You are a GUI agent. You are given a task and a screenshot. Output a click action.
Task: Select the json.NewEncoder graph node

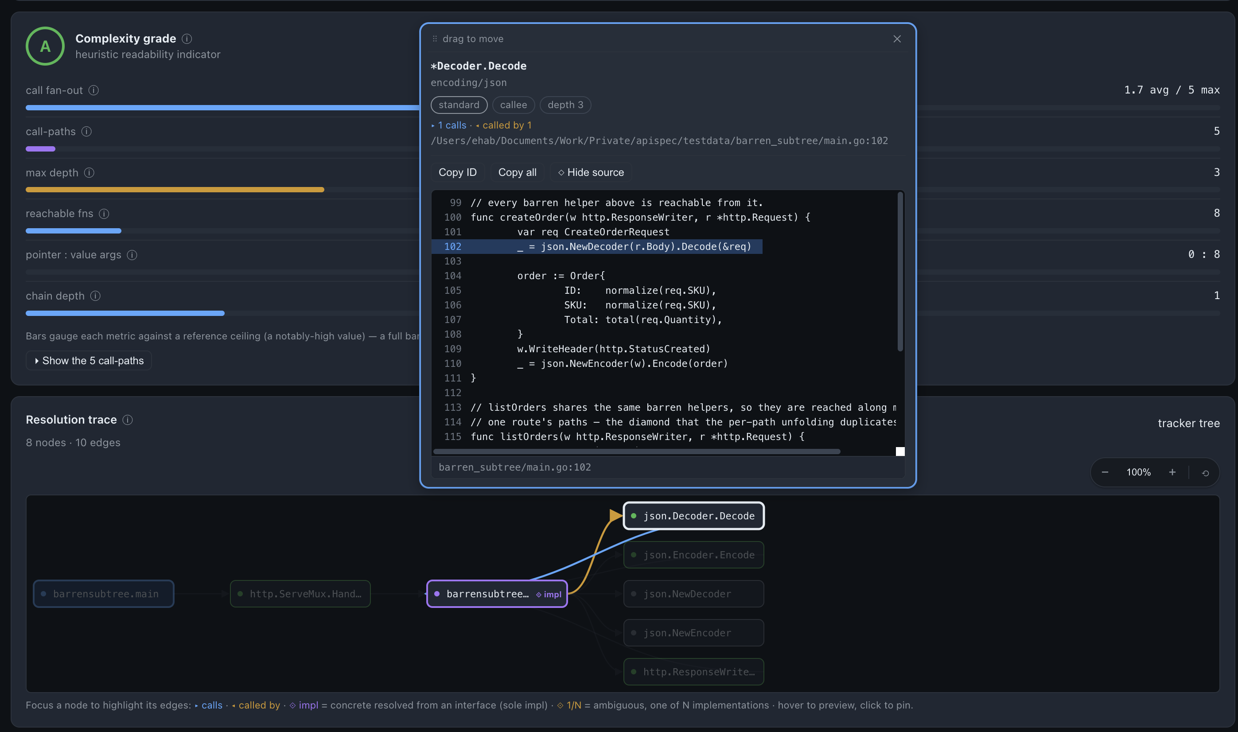[693, 633]
